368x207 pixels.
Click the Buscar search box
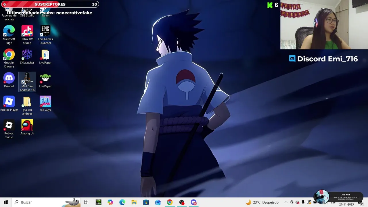coord(46,202)
